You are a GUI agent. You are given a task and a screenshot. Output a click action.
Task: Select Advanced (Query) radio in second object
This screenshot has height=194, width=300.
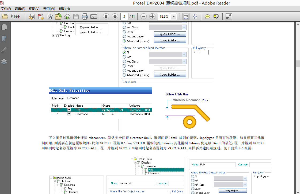(x=124, y=75)
